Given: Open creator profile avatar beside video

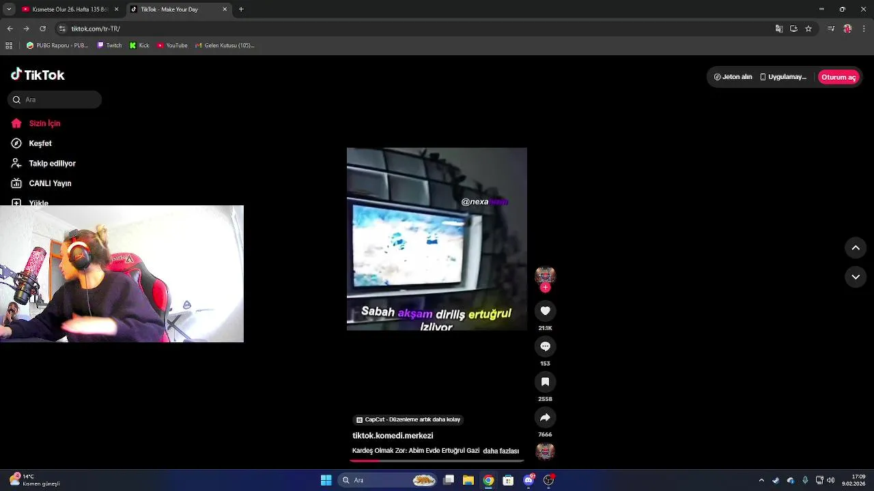Looking at the screenshot, I should pos(545,276).
